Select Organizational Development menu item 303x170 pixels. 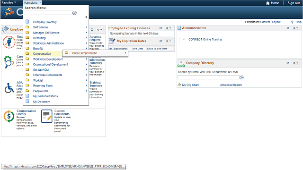click(x=51, y=64)
